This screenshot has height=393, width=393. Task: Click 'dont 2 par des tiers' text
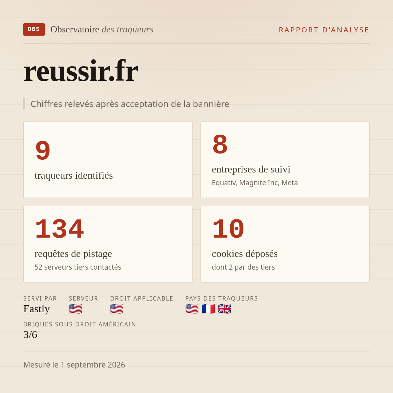tap(243, 267)
